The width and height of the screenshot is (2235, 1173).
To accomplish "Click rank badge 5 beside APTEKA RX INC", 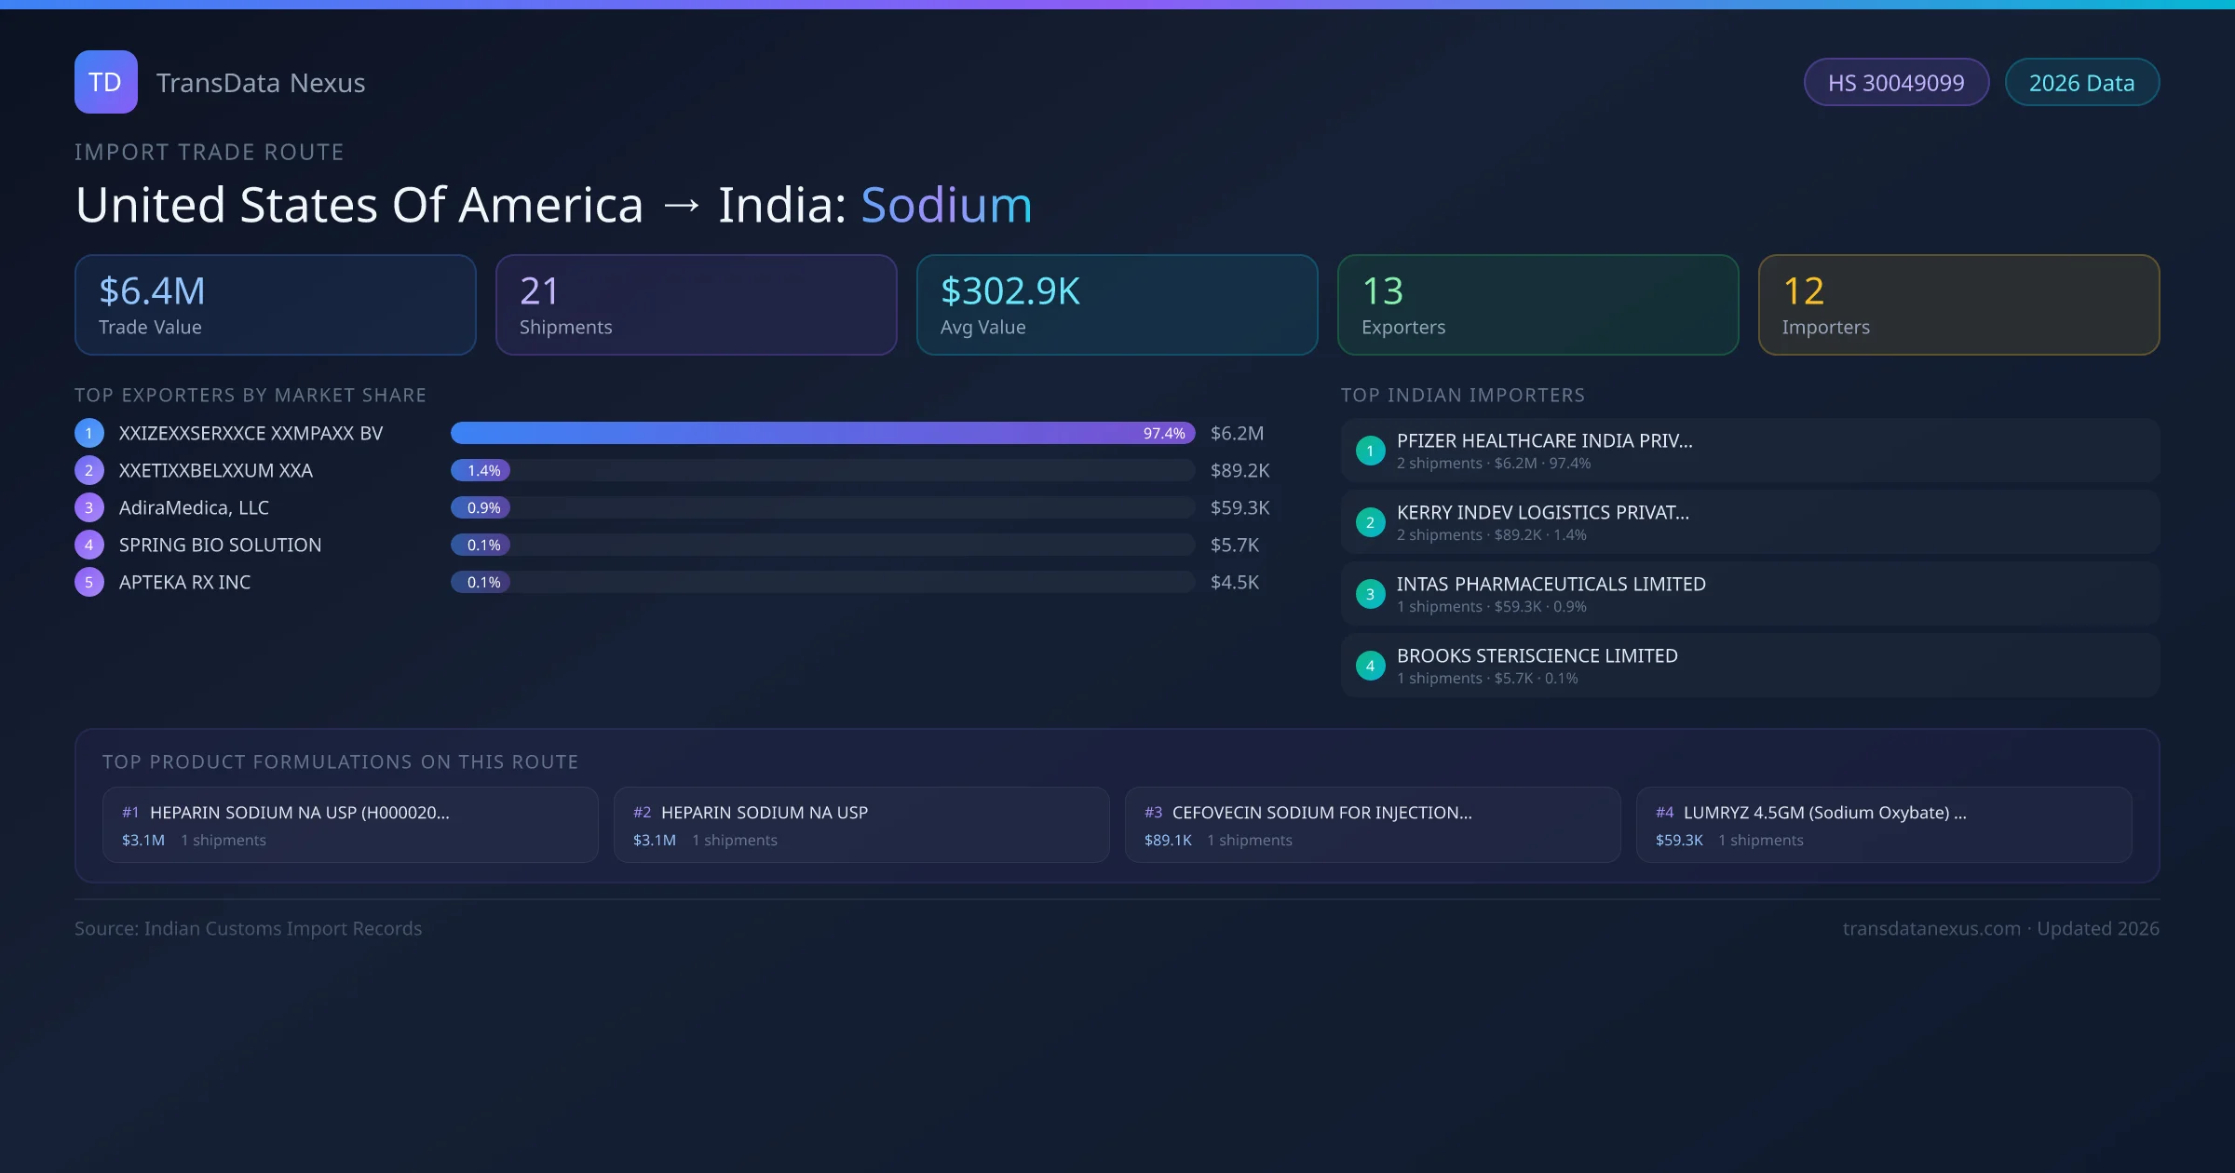I will pos(88,581).
